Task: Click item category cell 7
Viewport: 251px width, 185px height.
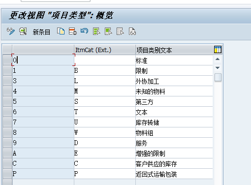Action: [x=43, y=122]
